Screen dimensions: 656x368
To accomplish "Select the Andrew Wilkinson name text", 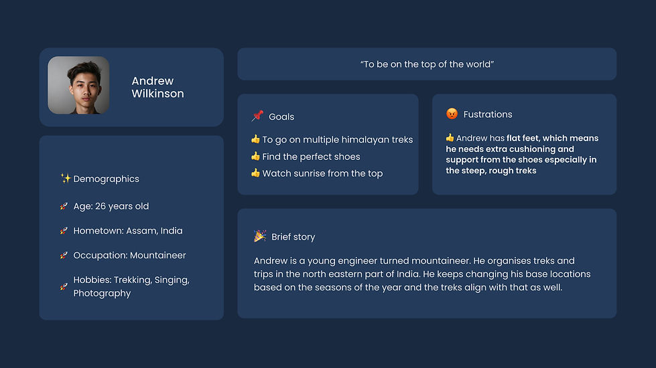I will (x=157, y=88).
